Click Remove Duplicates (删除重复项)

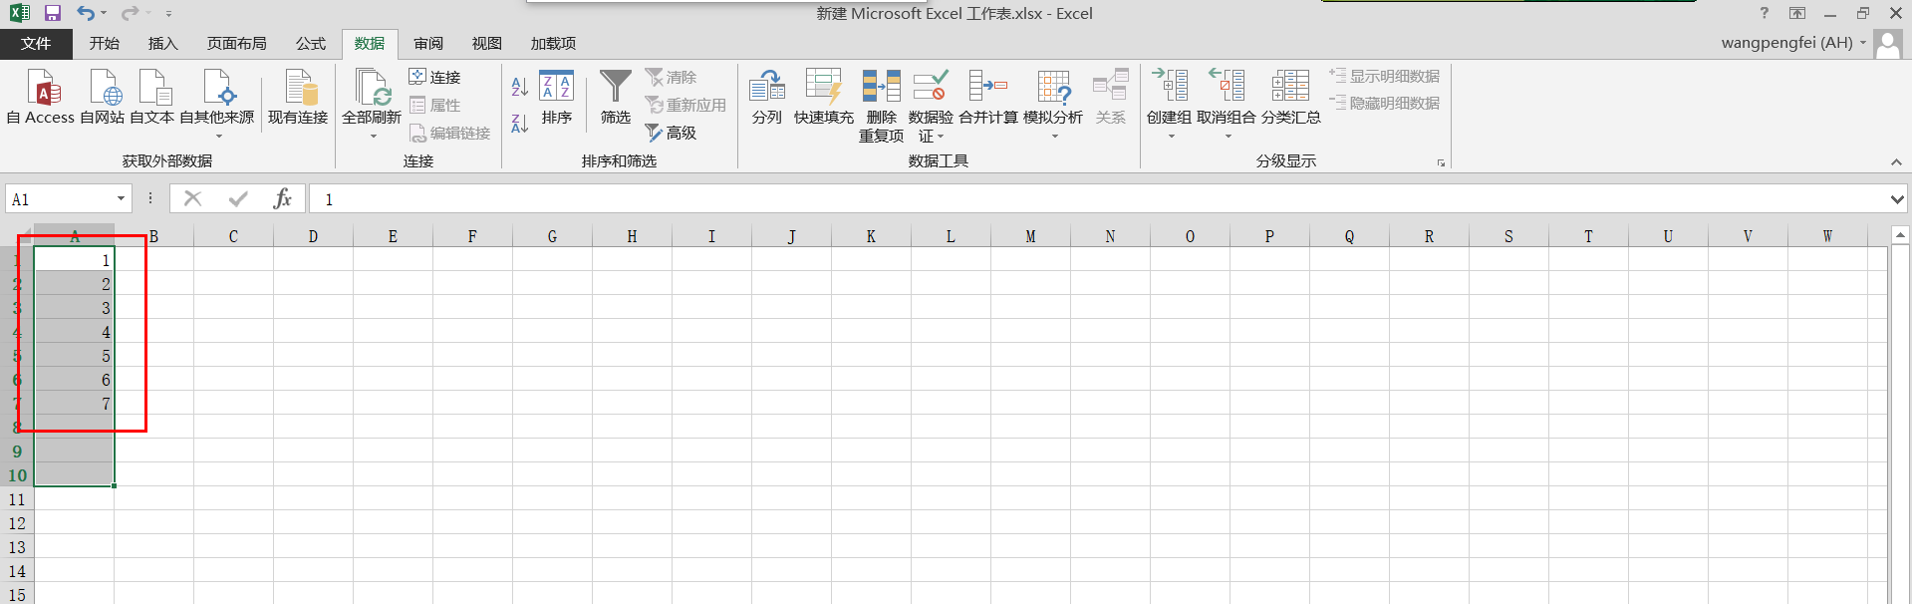point(881,105)
